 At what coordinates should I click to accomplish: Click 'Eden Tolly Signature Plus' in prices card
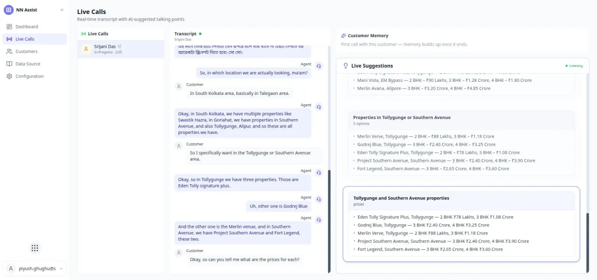pos(436,217)
